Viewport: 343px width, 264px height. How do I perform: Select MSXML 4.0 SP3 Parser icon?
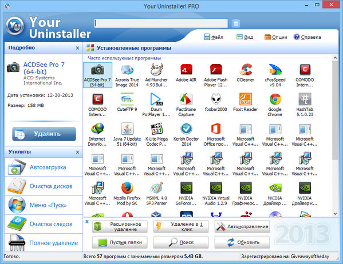tap(157, 194)
